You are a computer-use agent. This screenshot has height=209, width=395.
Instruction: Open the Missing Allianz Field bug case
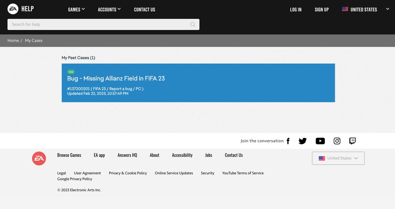point(198,83)
